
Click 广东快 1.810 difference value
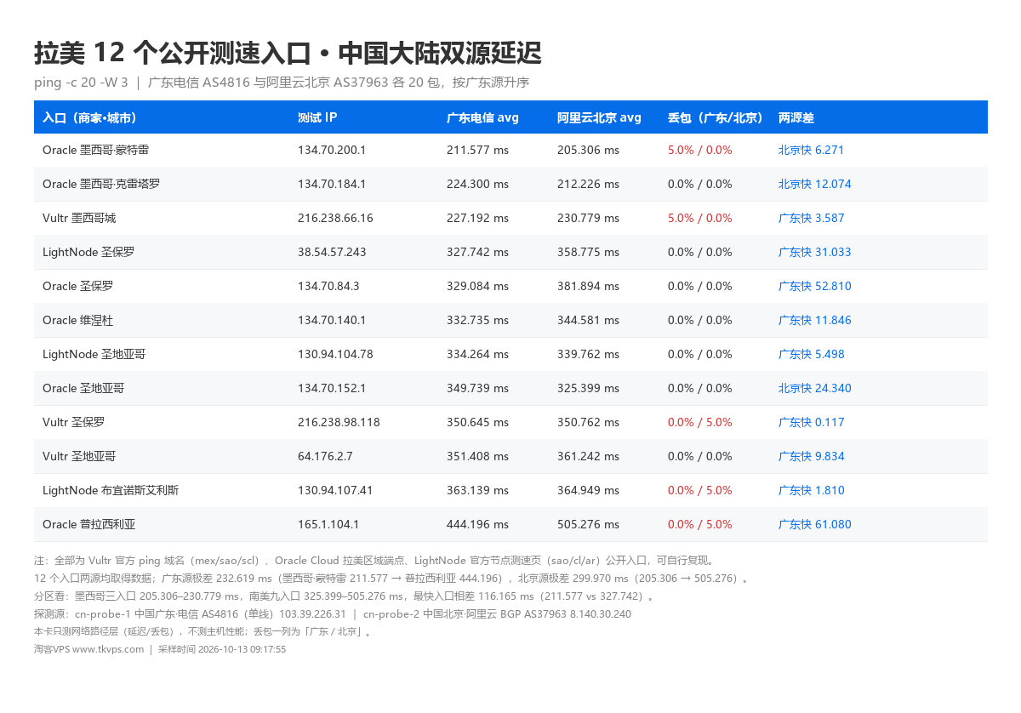[x=811, y=490]
